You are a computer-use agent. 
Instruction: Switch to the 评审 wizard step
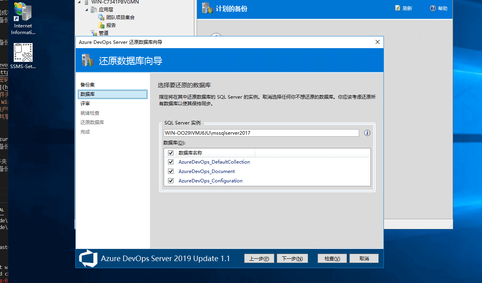(85, 104)
